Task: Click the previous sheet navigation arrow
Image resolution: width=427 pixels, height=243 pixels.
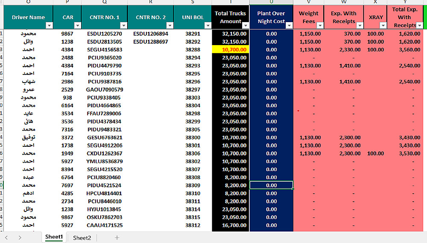Action: tap(6, 237)
